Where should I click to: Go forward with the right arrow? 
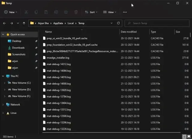click(x=11, y=23)
